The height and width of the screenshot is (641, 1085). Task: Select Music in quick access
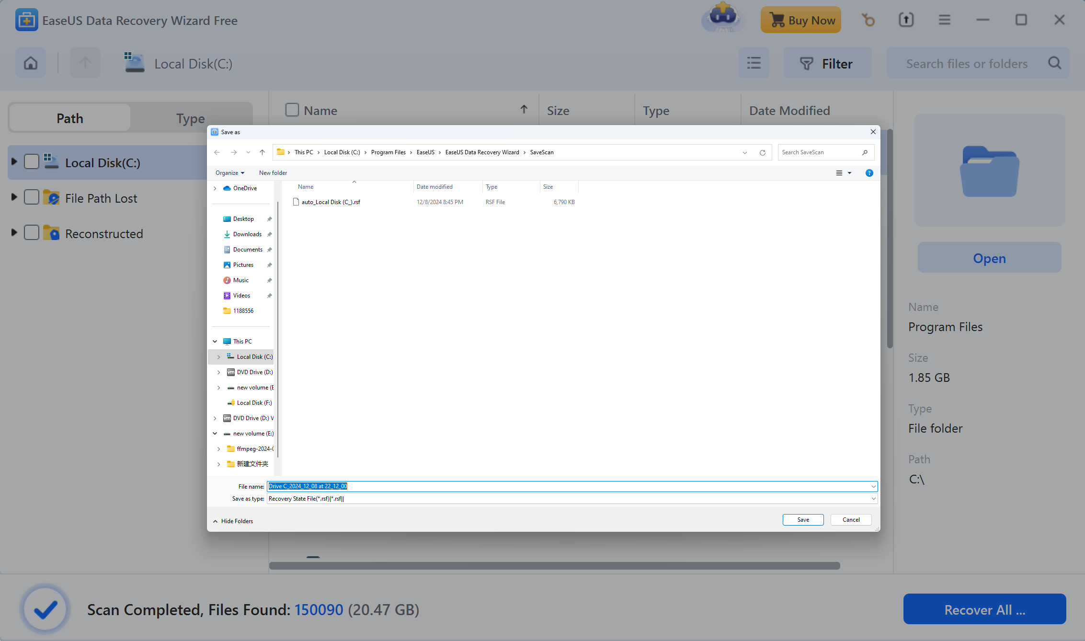(x=240, y=280)
